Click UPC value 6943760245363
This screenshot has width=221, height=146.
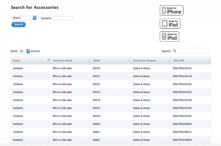pos(182,116)
